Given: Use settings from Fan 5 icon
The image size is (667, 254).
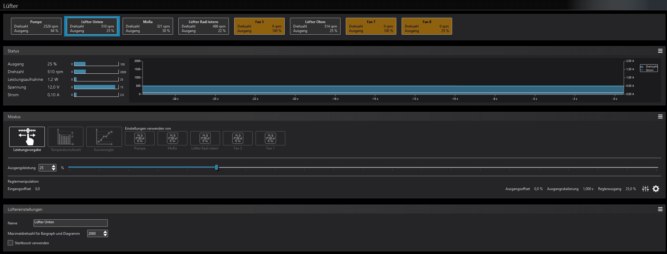Looking at the screenshot, I should 238,138.
